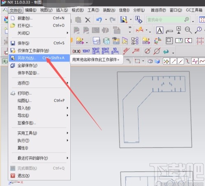The width and height of the screenshot is (205, 186).
Task: Click the fullscreen expand icon
Action: 202,20
